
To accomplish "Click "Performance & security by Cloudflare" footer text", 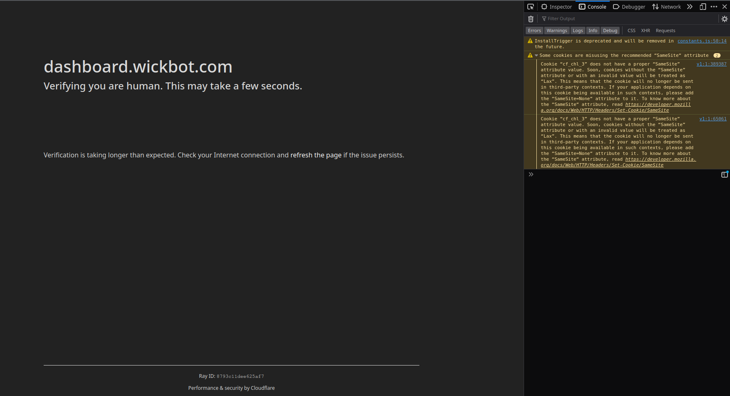I will pyautogui.click(x=232, y=388).
